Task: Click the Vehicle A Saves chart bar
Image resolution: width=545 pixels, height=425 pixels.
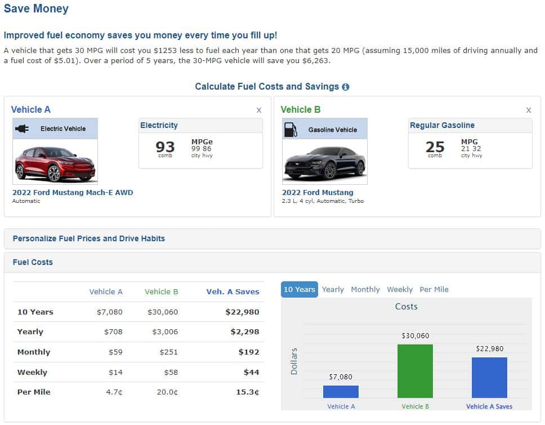Action: (x=489, y=378)
